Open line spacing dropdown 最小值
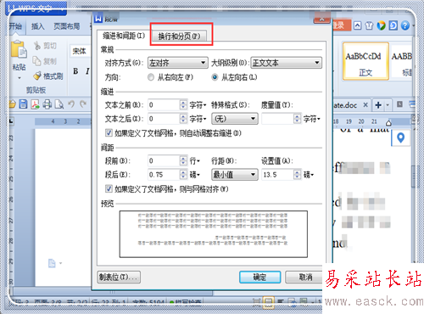Image resolution: width=424 pixels, height=314 pixels. (235, 175)
